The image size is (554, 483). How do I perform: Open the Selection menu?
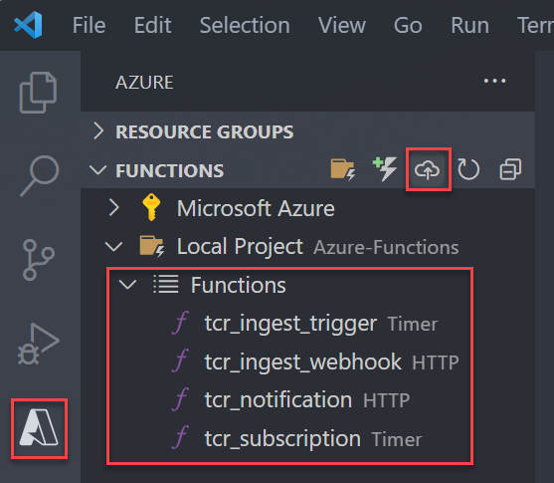(245, 26)
